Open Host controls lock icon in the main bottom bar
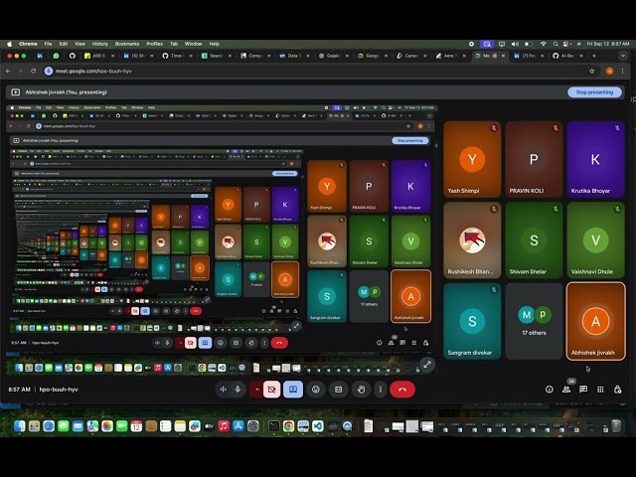Screen dimensions: 636x477 [617, 390]
